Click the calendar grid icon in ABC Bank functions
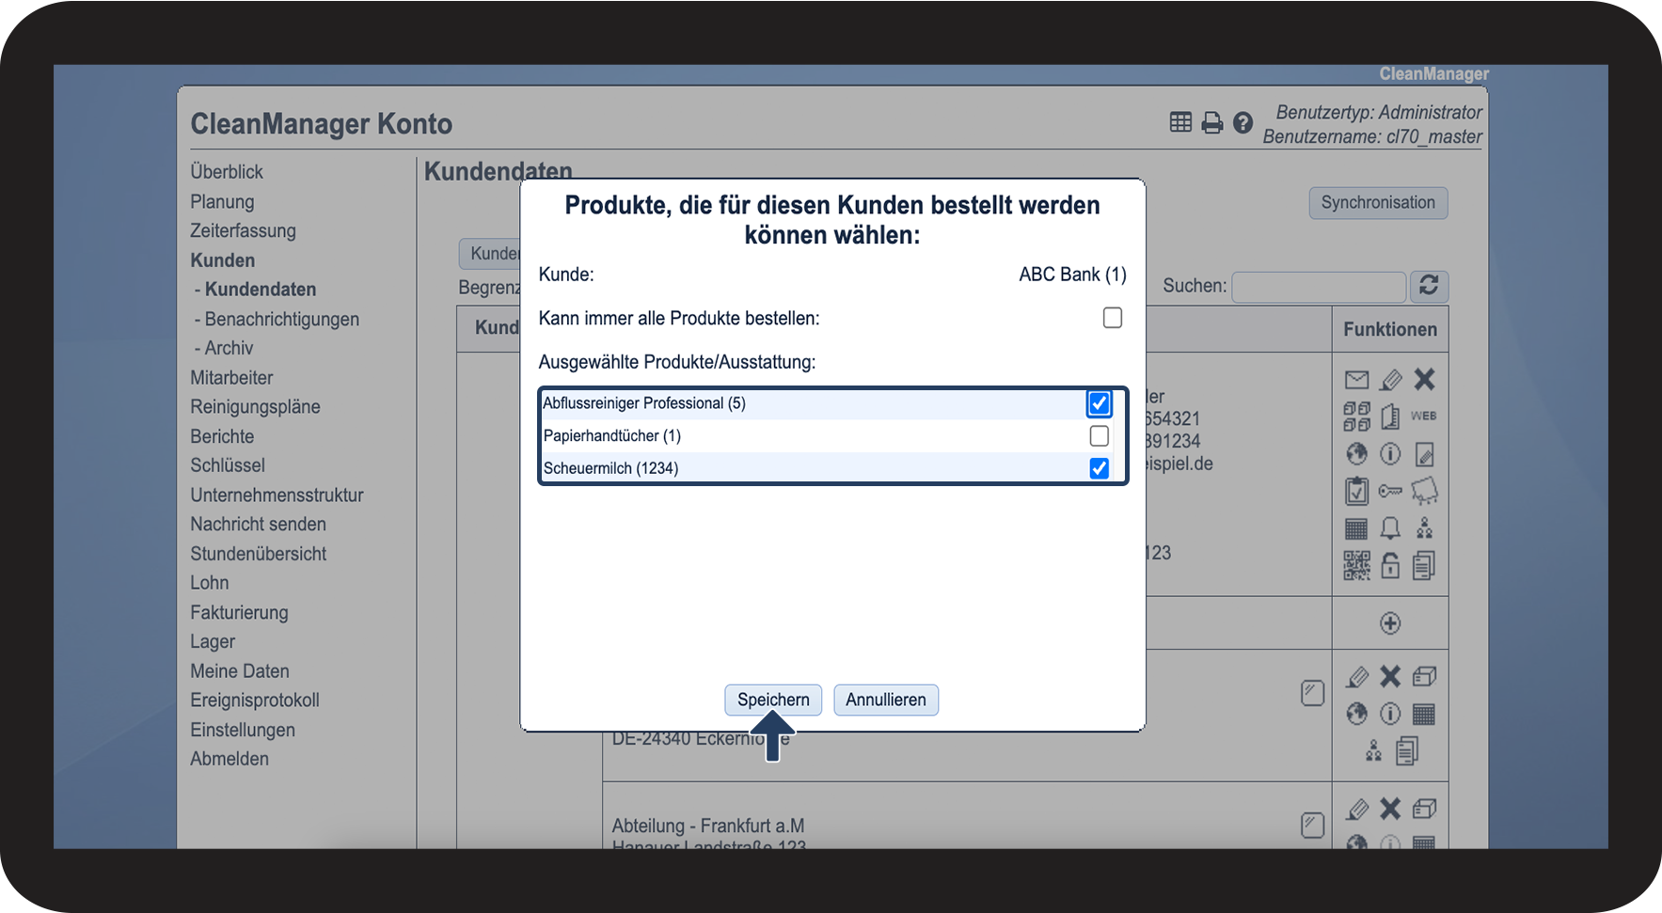Viewport: 1662px width, 913px height. [1356, 528]
